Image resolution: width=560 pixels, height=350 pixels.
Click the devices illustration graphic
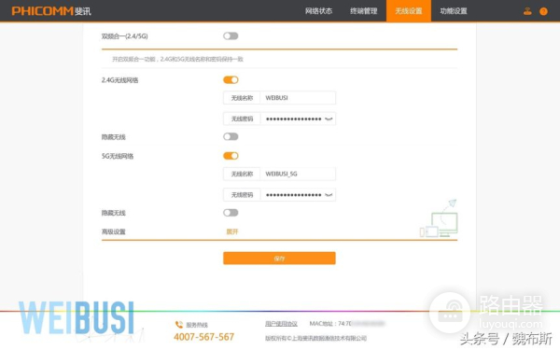pos(439,218)
